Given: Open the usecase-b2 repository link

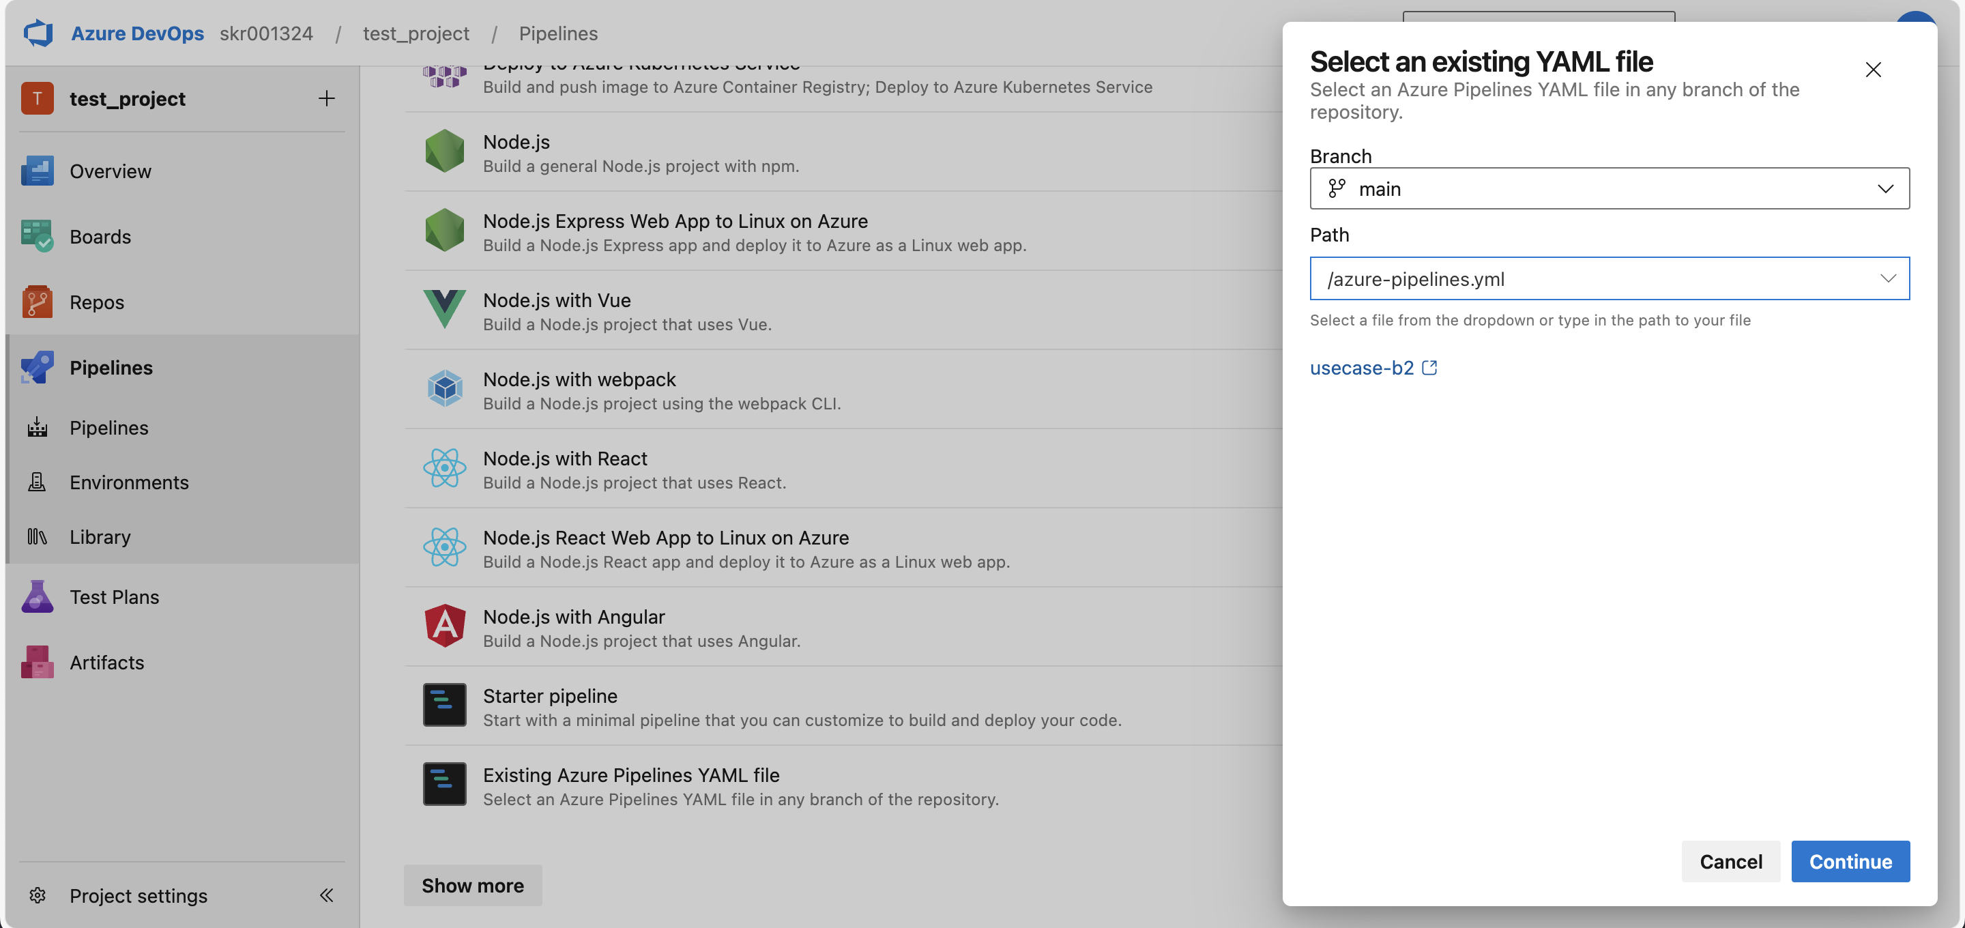Looking at the screenshot, I should click(1363, 367).
